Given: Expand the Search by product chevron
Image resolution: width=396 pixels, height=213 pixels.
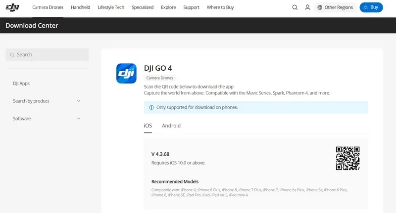Looking at the screenshot, I should tap(79, 101).
